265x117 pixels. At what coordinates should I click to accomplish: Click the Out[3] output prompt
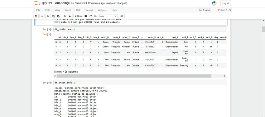(48, 34)
